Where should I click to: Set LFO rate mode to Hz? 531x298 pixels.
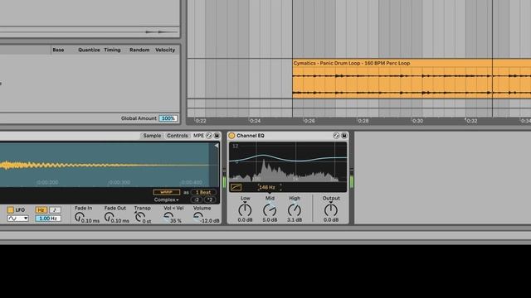41,209
